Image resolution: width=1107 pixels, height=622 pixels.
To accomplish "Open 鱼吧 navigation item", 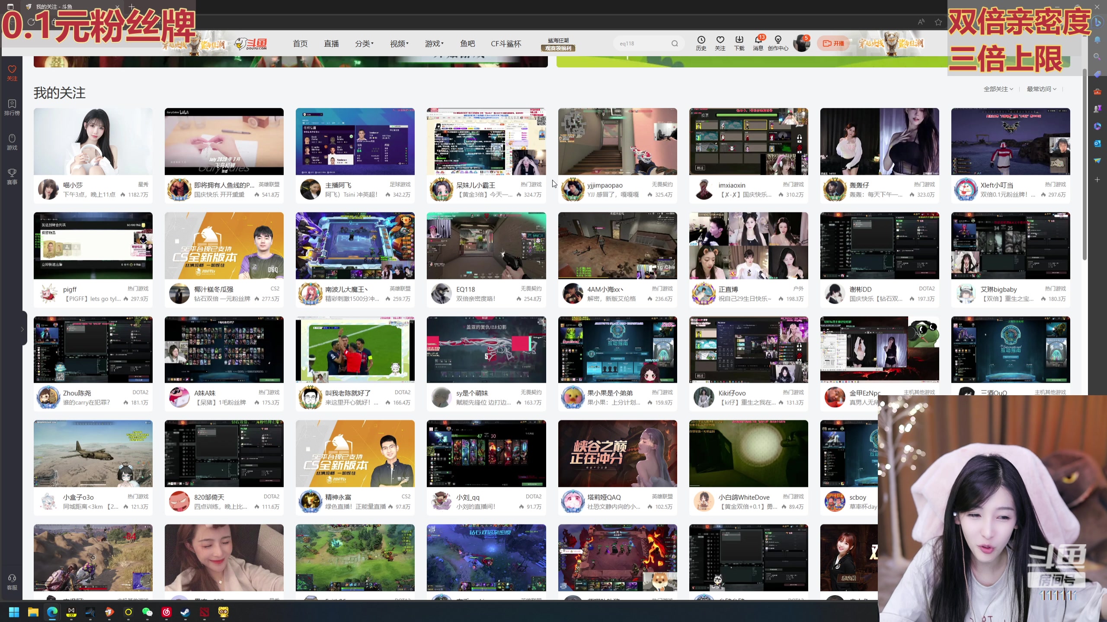I will (x=467, y=44).
